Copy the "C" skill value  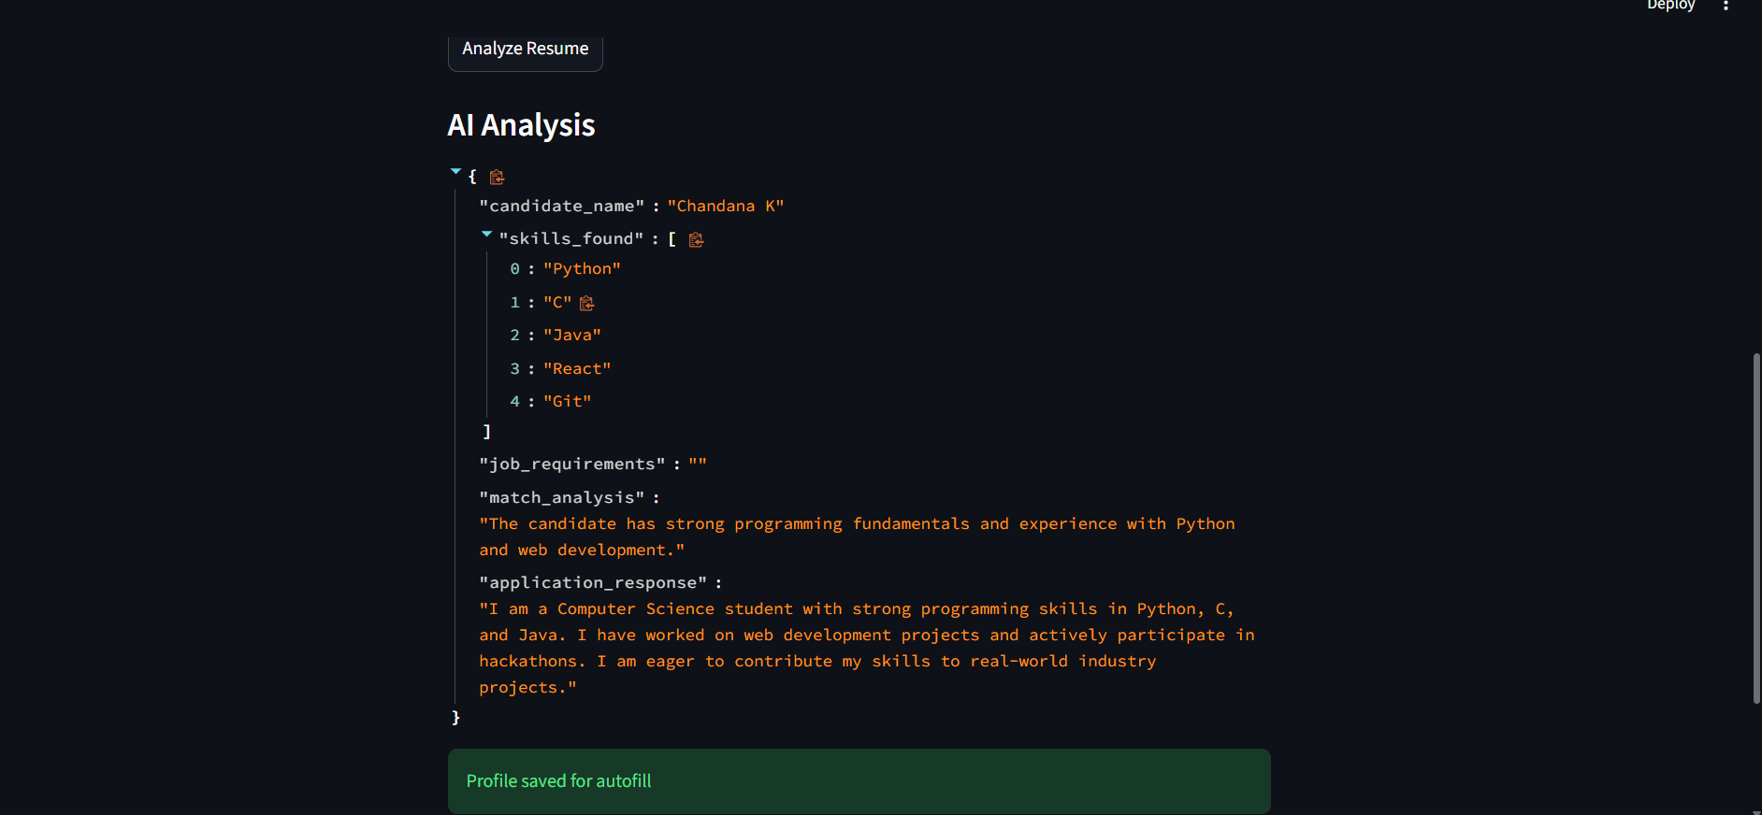(x=586, y=303)
